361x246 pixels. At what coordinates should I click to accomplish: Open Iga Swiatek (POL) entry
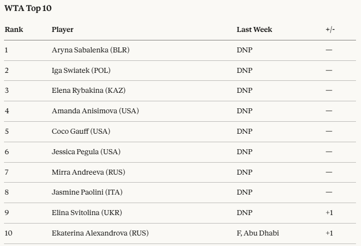tap(81, 70)
